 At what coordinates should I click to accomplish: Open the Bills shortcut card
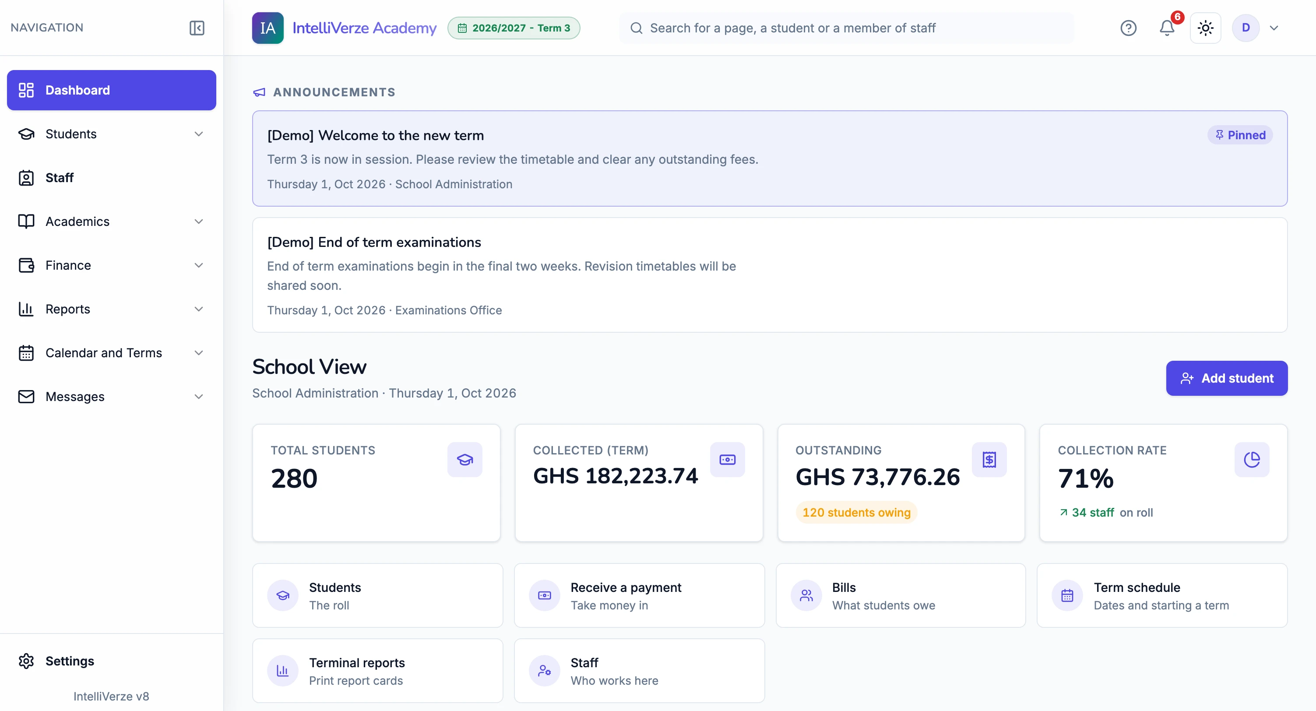coord(900,595)
